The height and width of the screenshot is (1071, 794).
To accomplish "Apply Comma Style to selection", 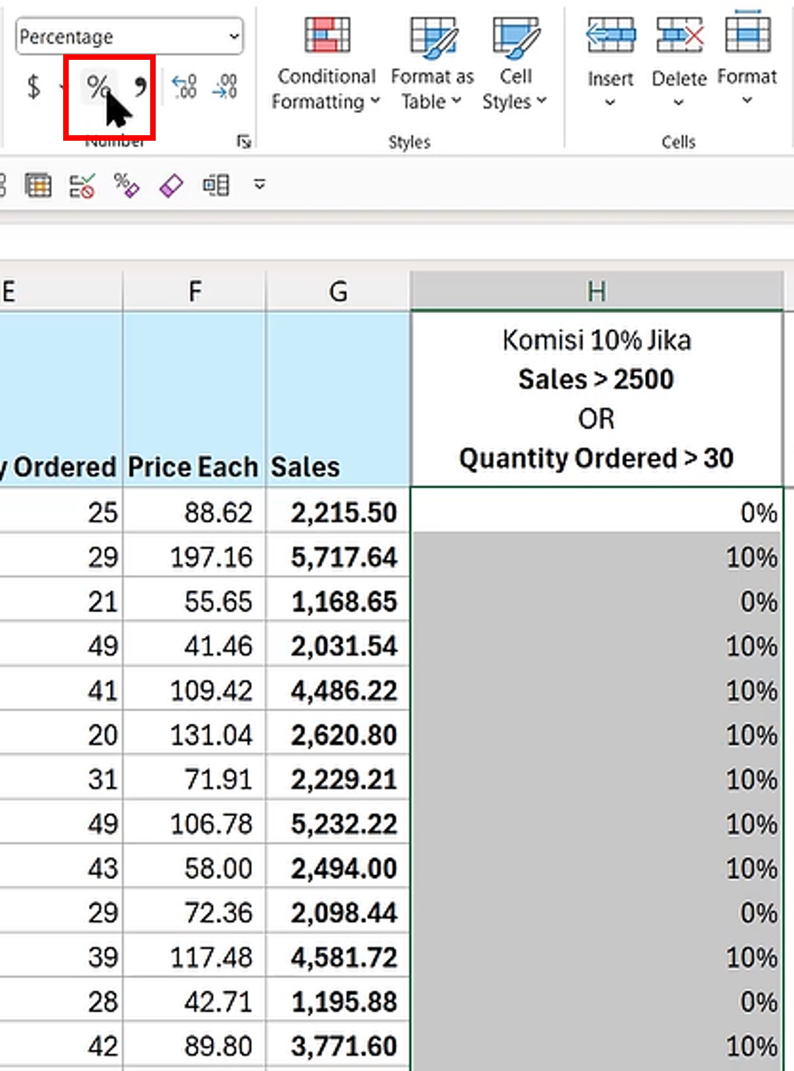I will 141,88.
